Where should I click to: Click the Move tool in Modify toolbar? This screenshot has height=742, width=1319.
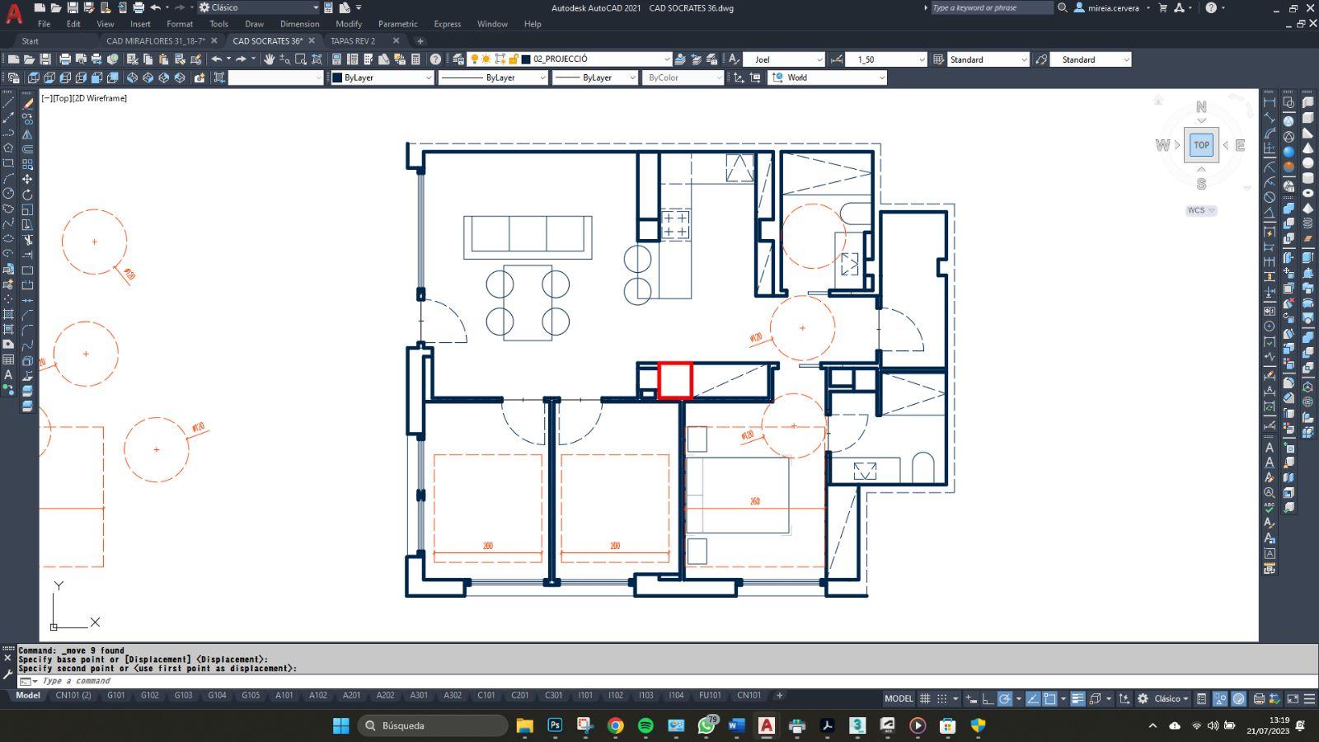pyautogui.click(x=27, y=179)
